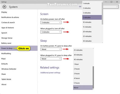120x94 pixels.
Task: Choose 20 minutes option
Action: tap(92, 32)
